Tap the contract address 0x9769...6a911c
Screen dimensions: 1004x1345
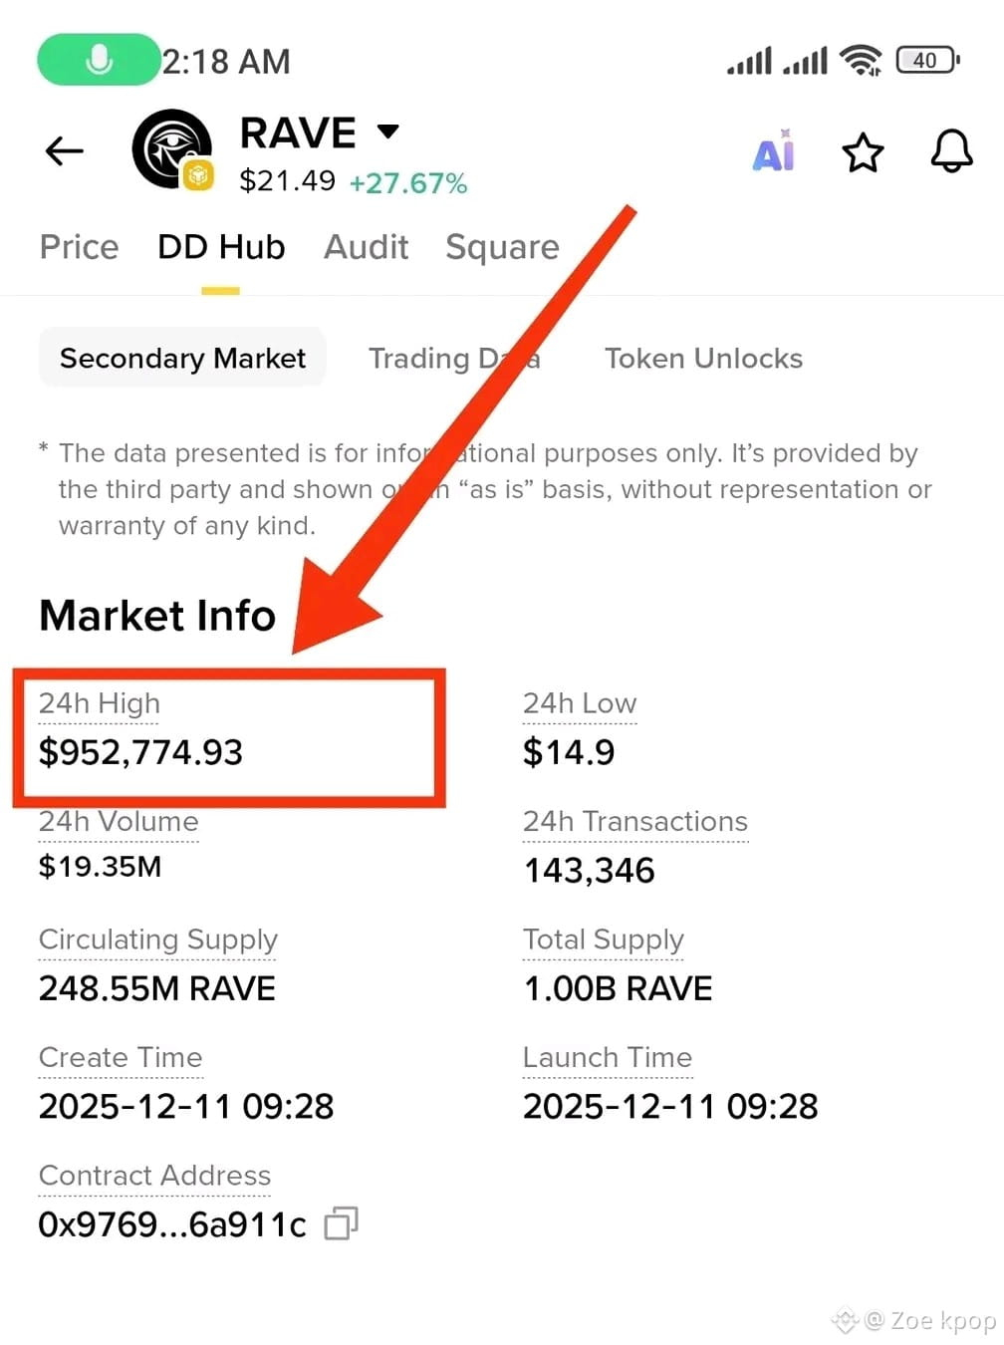click(x=172, y=1223)
